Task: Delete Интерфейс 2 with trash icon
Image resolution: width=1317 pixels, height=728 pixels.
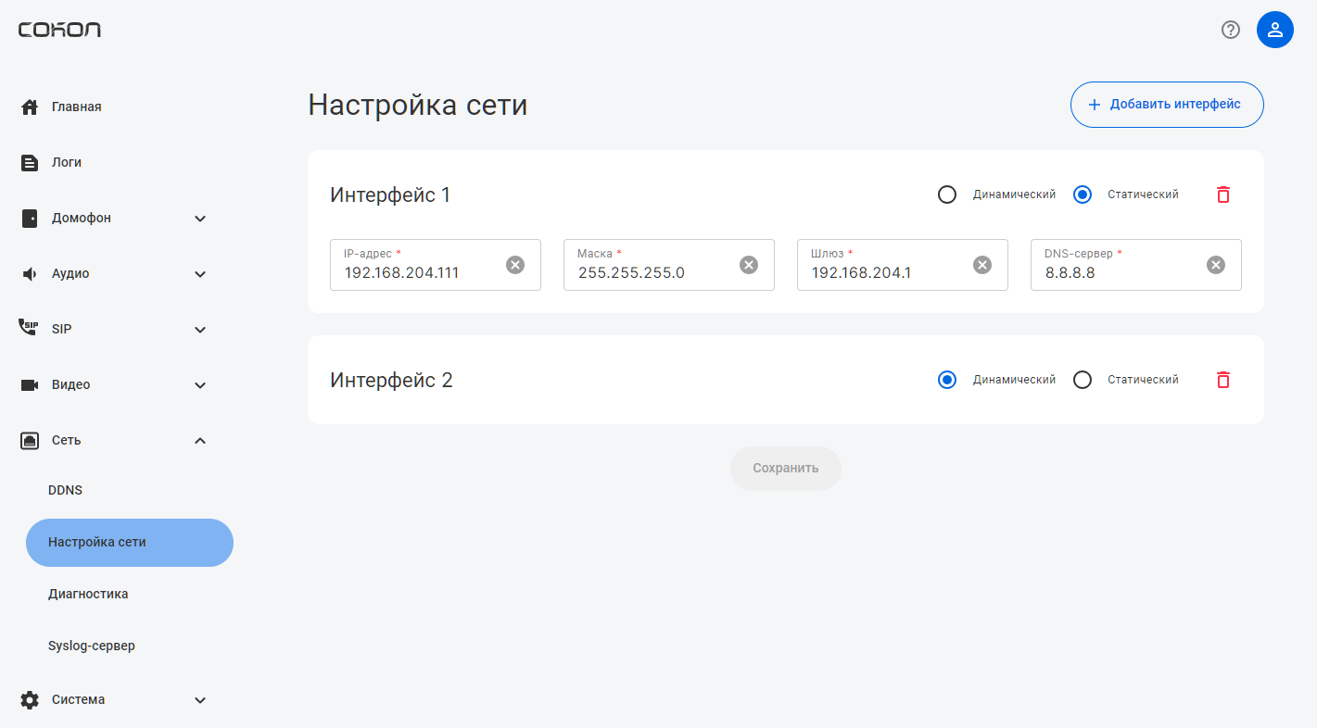Action: 1222,380
